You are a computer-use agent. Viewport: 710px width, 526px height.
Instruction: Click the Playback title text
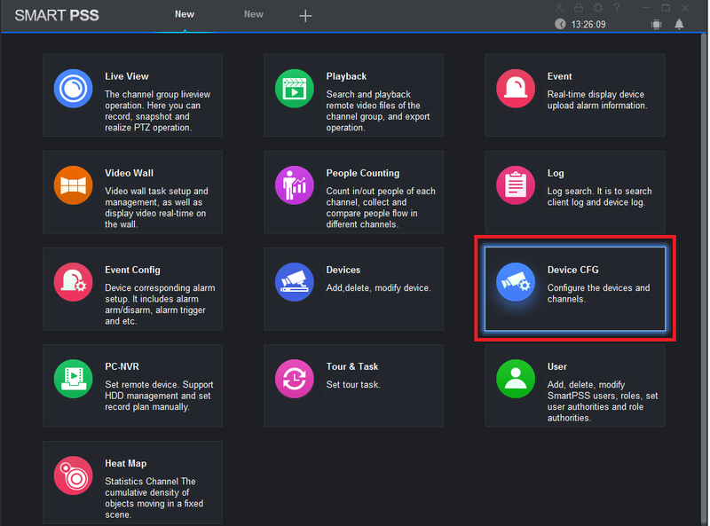click(346, 76)
